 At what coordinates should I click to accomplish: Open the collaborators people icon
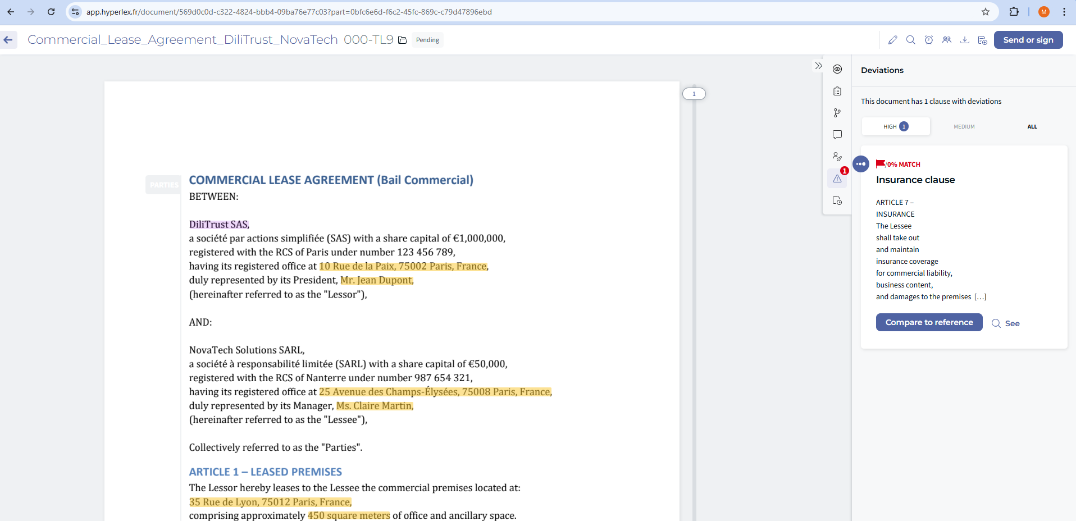(x=947, y=40)
